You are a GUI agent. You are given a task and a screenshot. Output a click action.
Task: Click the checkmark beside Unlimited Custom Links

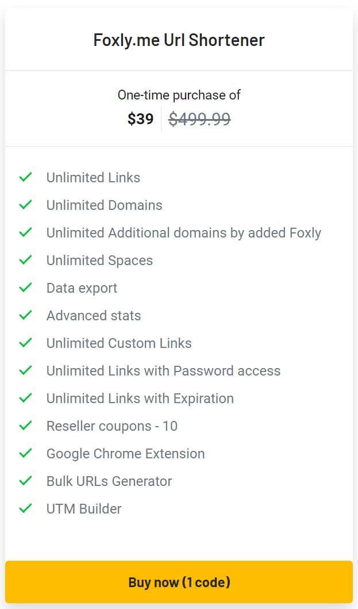[25, 343]
